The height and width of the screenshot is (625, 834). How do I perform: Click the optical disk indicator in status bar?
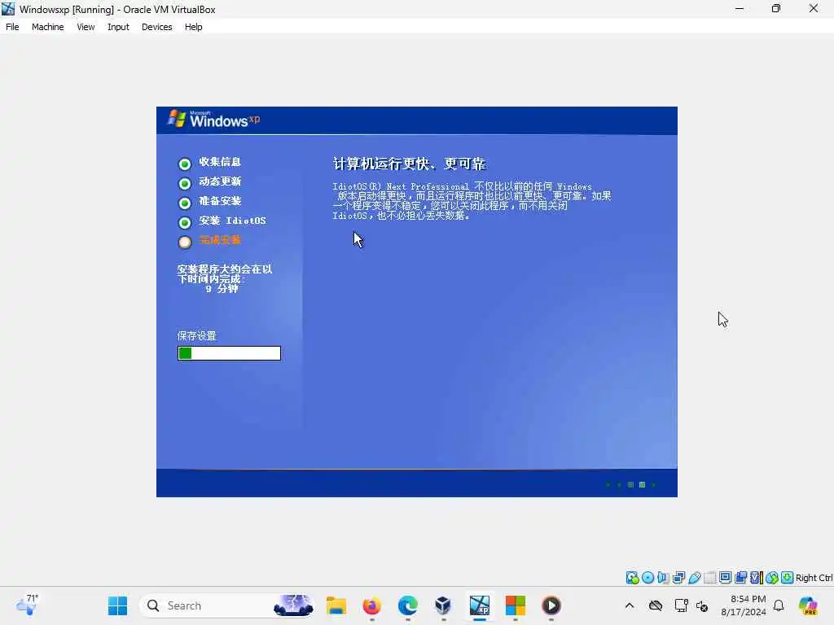point(647,578)
